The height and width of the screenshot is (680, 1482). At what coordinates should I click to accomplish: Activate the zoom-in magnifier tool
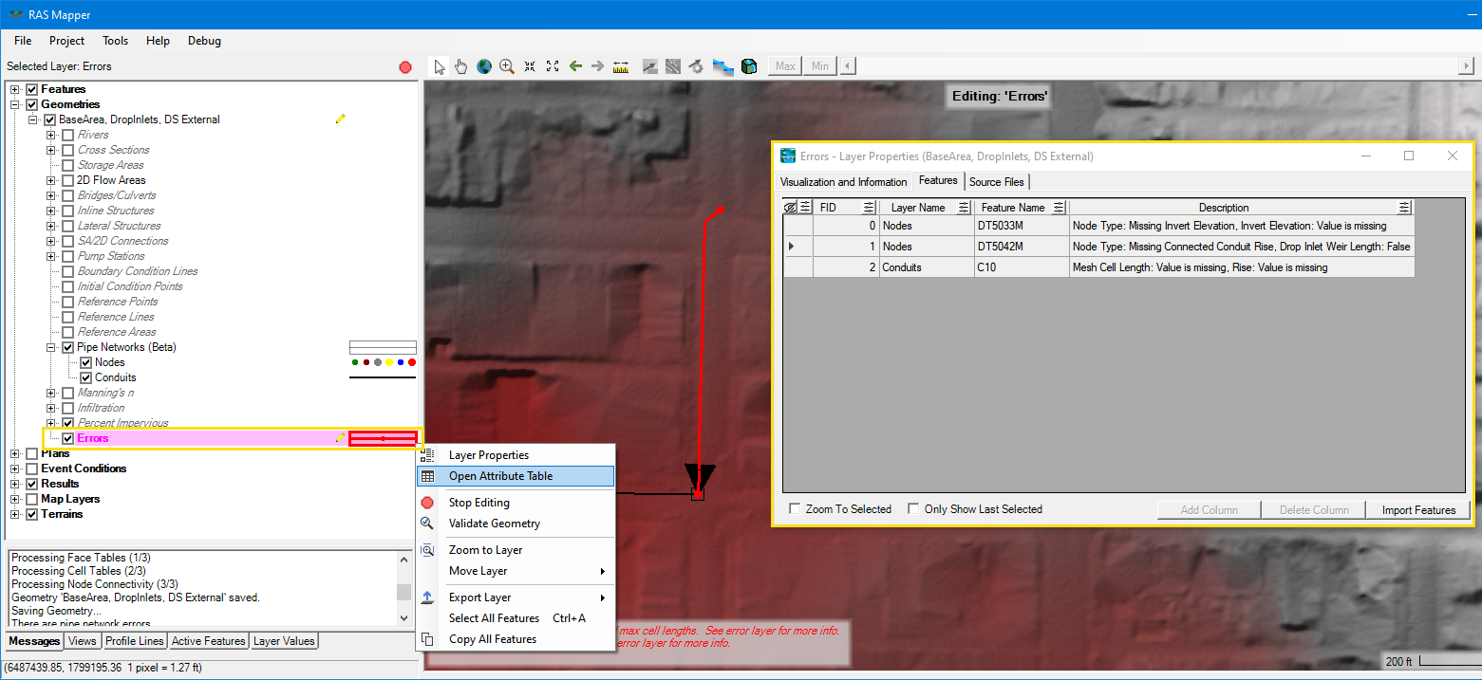pos(507,66)
